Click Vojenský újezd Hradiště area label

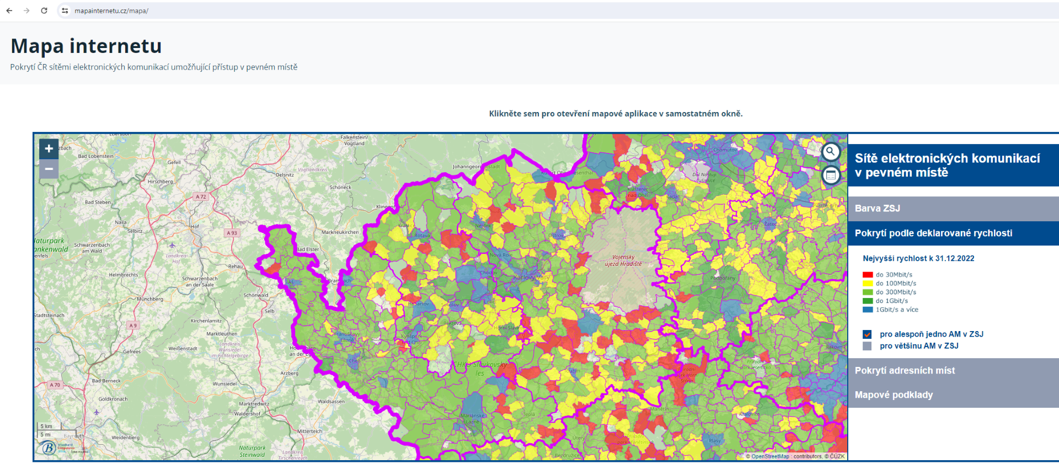click(x=623, y=260)
